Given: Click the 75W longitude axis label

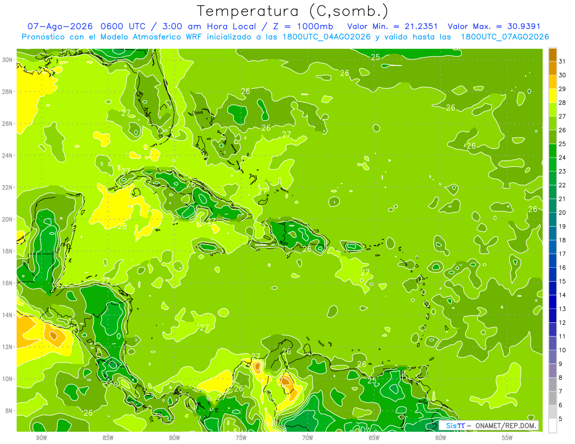Looking at the screenshot, I should pyautogui.click(x=241, y=438).
